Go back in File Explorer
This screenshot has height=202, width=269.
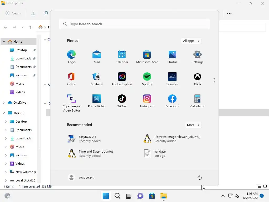click(6, 27)
